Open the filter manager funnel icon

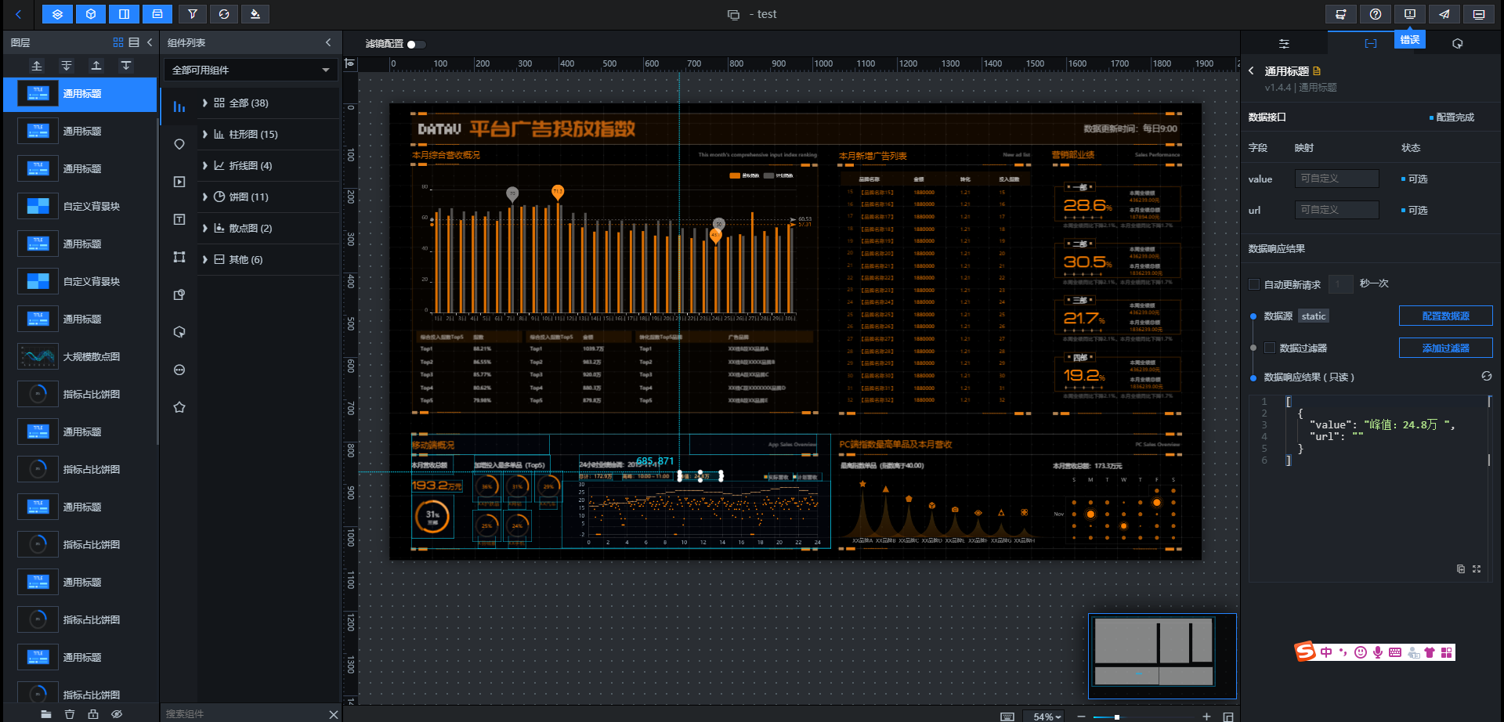coord(193,14)
